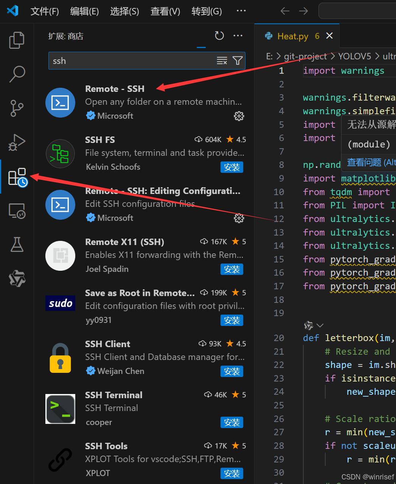The height and width of the screenshot is (484, 396).
Task: Click 查看问题 link in hover popup
Action: point(371,163)
